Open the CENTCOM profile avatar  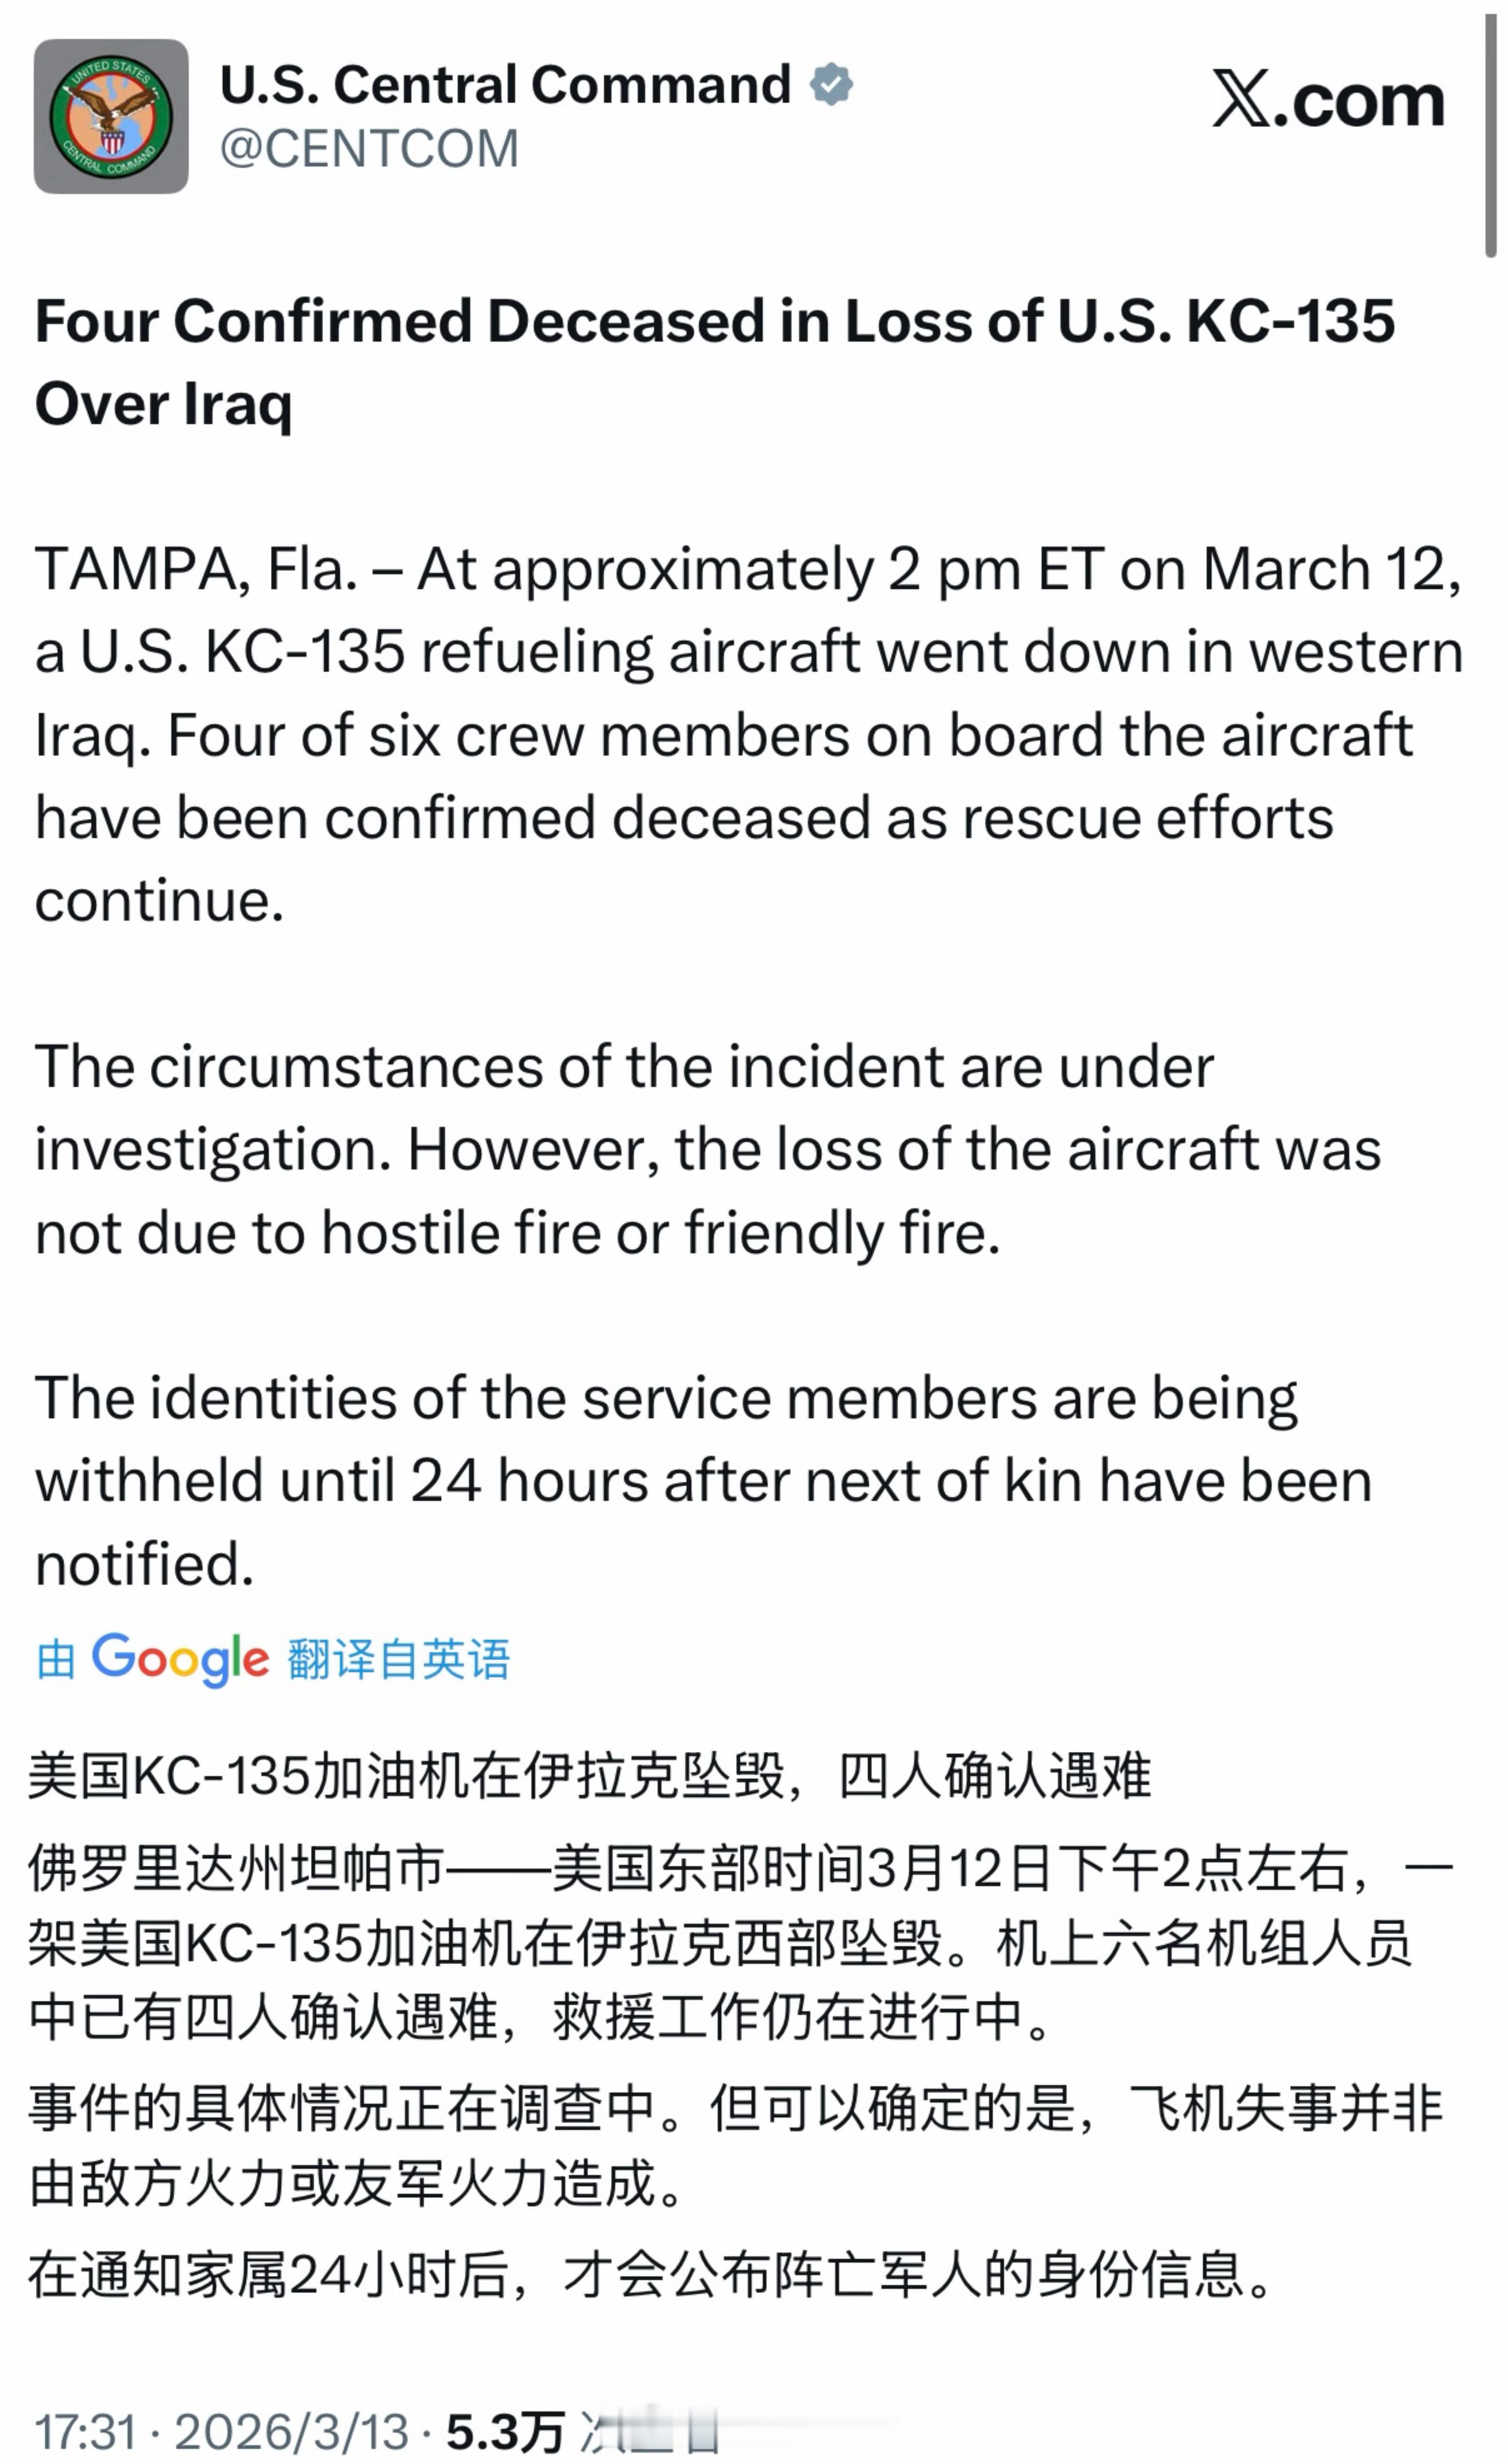(111, 116)
